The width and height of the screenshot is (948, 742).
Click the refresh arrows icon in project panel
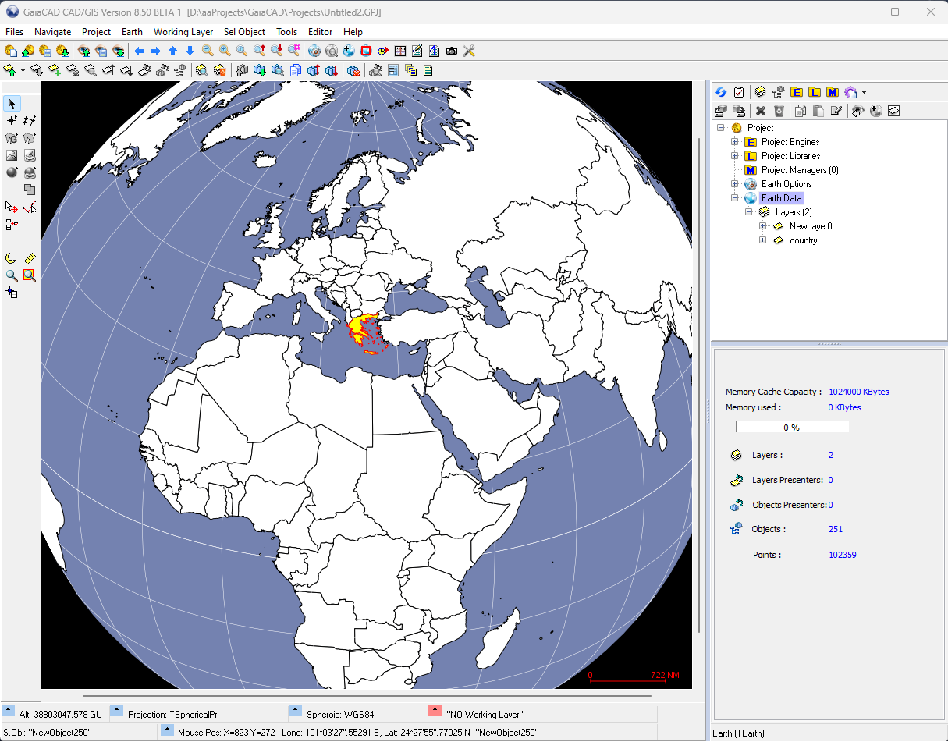pyautogui.click(x=721, y=92)
